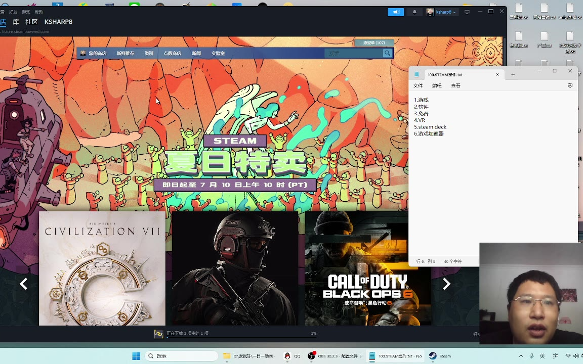Click the microphone tray icon
Screen dimensions: 583x364
[x=532, y=356]
